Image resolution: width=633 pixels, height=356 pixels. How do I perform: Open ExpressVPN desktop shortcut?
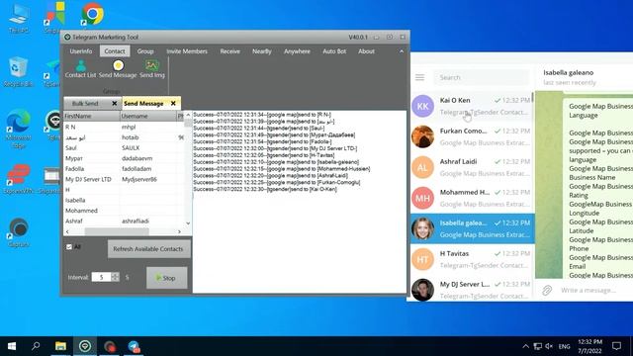(x=18, y=179)
